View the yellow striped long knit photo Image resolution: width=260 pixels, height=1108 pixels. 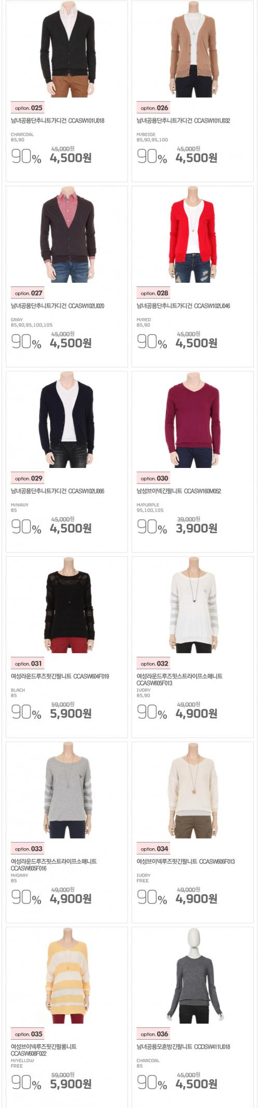pos(67,975)
